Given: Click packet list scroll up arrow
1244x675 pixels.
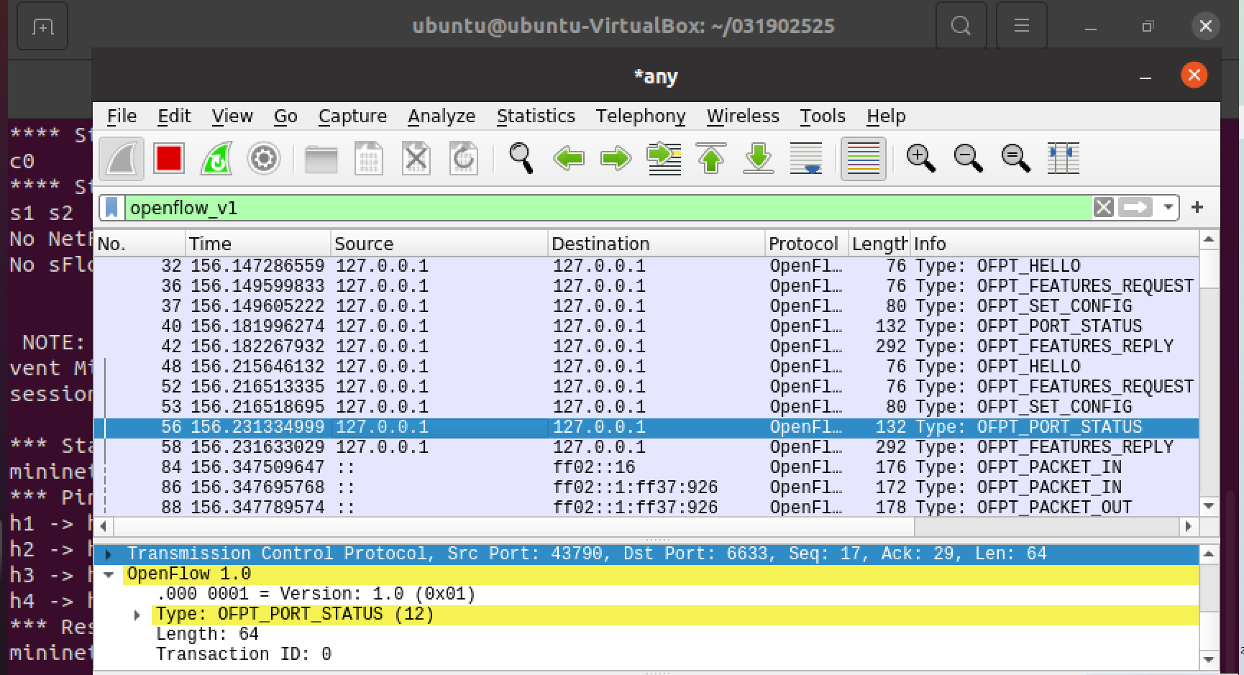Looking at the screenshot, I should pyautogui.click(x=1209, y=239).
